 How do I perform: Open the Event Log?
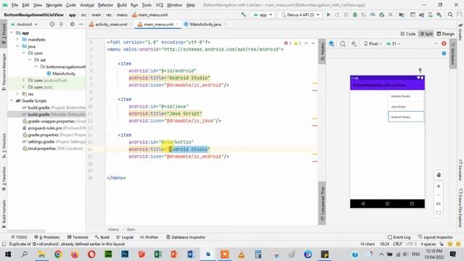(x=399, y=237)
